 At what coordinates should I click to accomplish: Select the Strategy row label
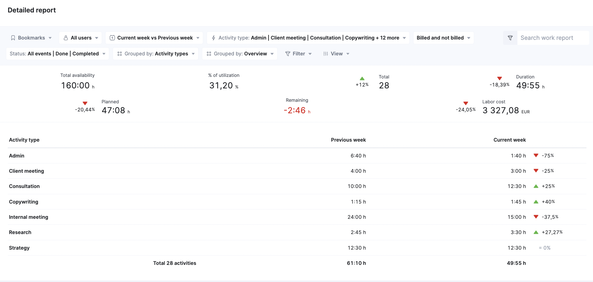[19, 248]
